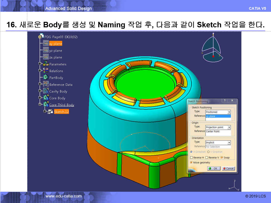Enable the Reverse H checkbox
Screen dimensions: 271x203
click(192, 158)
